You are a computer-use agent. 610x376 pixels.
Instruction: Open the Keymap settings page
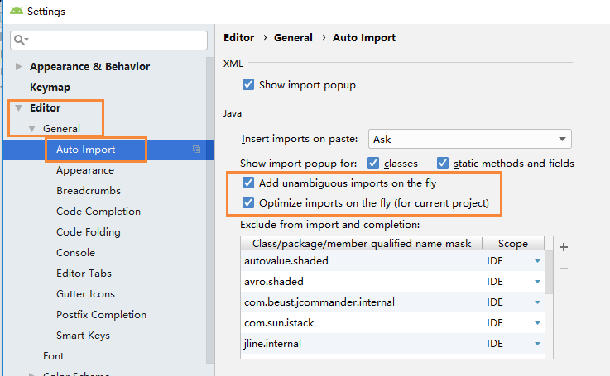click(x=50, y=88)
